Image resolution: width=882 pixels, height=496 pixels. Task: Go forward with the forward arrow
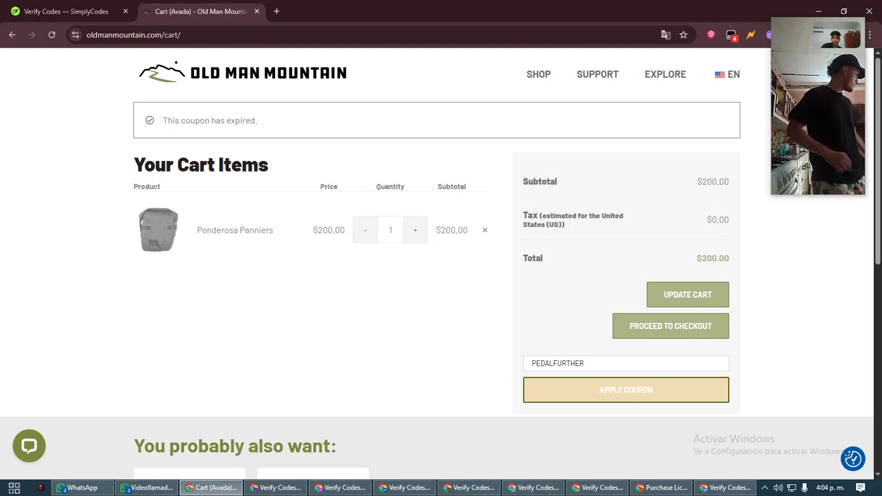[32, 35]
